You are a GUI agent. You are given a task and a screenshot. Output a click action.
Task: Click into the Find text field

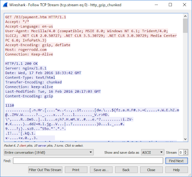[88, 161]
